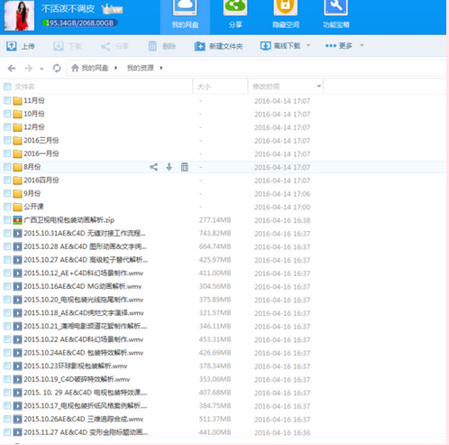Screen dimensions: 449x445
Task: Check the box for 2015.10.19_C4D破碎特效解析.wmv
Action: (x=7, y=379)
